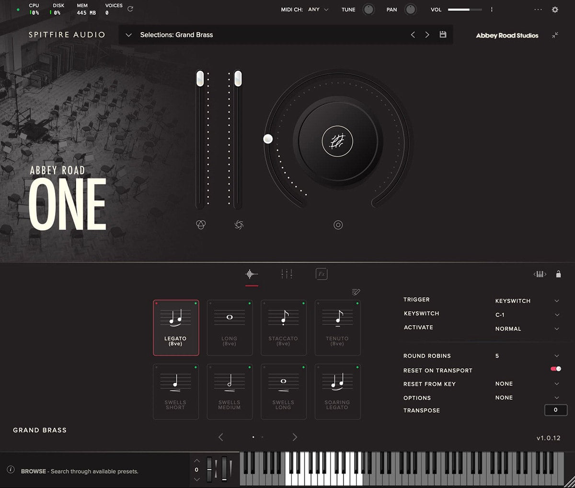Switch to the mixer tab
The image size is (575, 488).
(x=287, y=274)
